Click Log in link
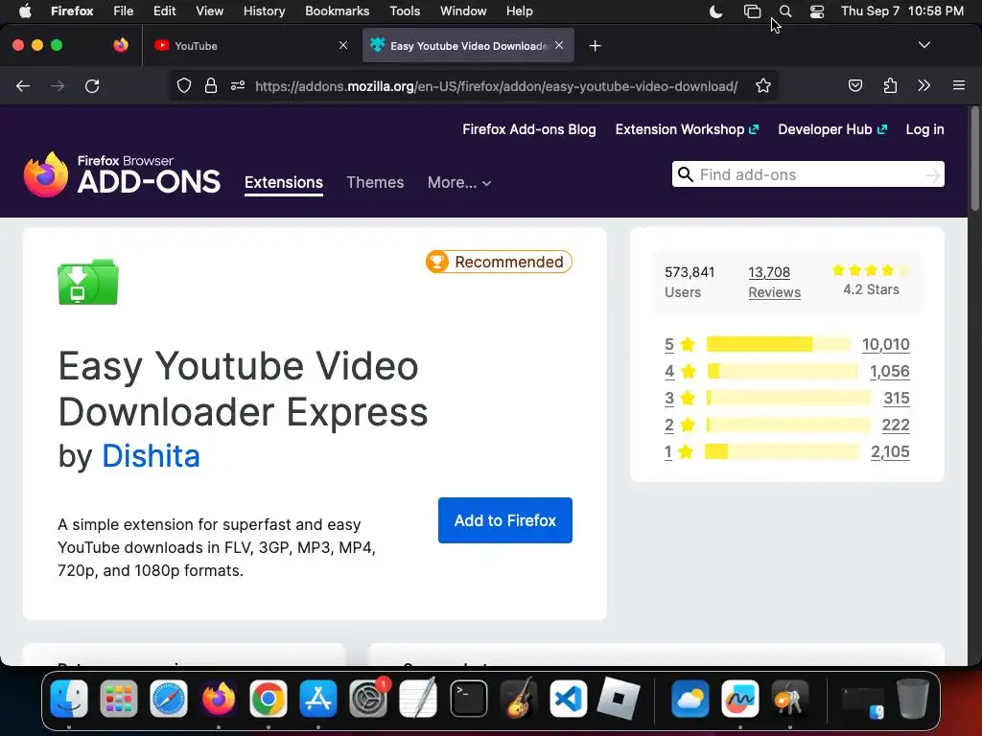The image size is (982, 736). [924, 129]
